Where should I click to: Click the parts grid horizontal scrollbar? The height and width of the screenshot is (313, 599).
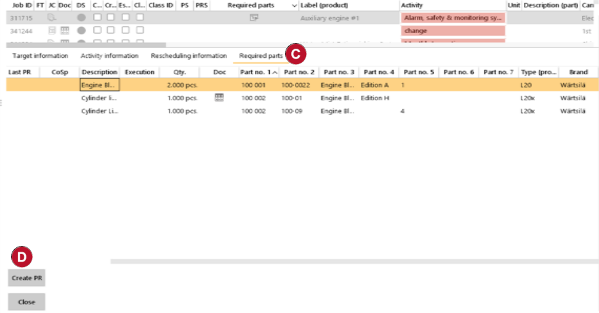355,261
